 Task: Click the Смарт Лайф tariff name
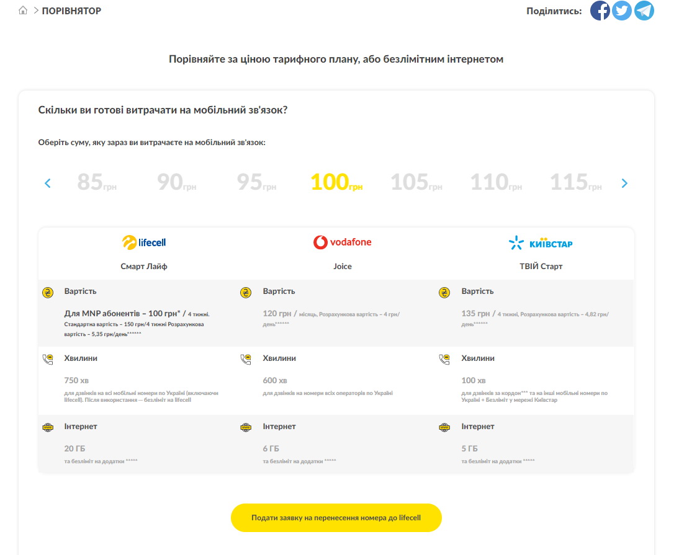[x=144, y=267]
